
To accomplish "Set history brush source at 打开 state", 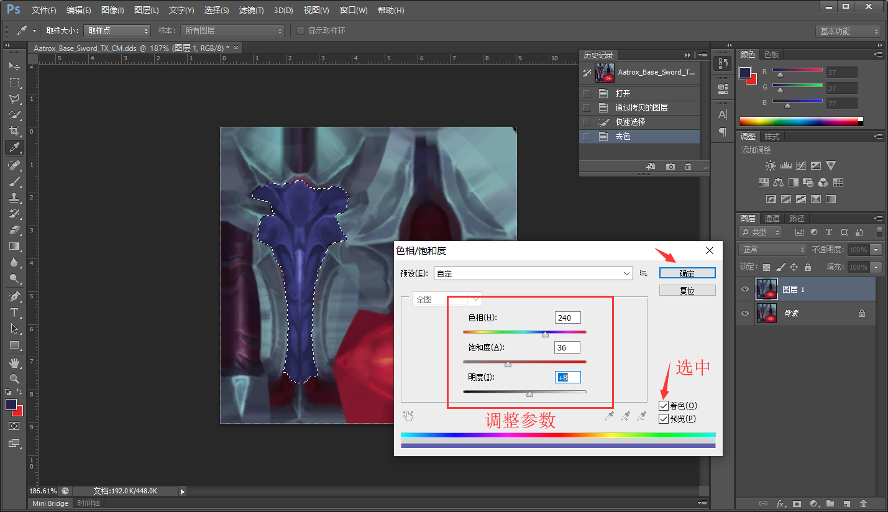I will (x=586, y=93).
